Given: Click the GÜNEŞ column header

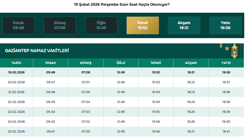Looking at the screenshot, I should (x=86, y=63).
